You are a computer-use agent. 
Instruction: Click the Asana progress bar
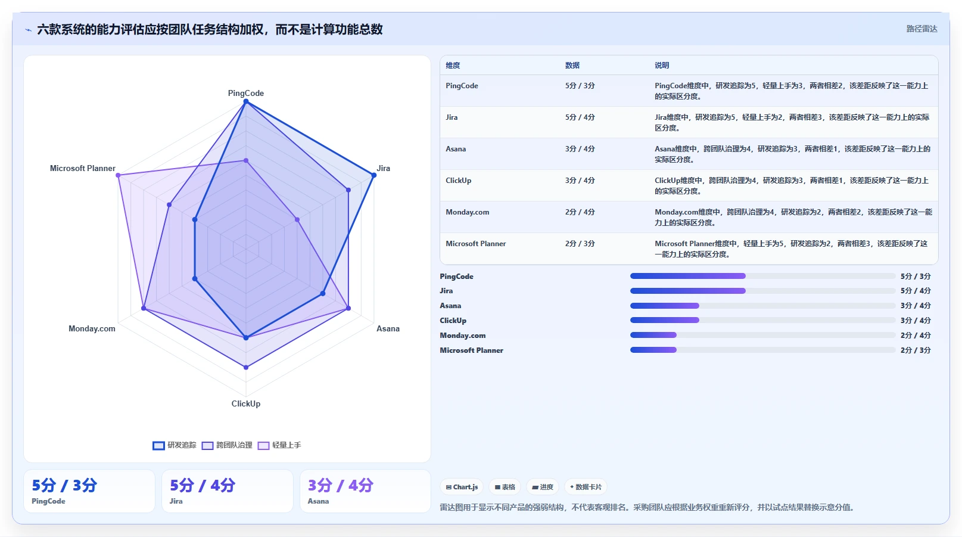(762, 306)
